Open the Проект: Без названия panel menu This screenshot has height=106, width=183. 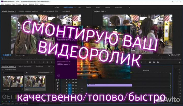pyautogui.click(x=15, y=66)
